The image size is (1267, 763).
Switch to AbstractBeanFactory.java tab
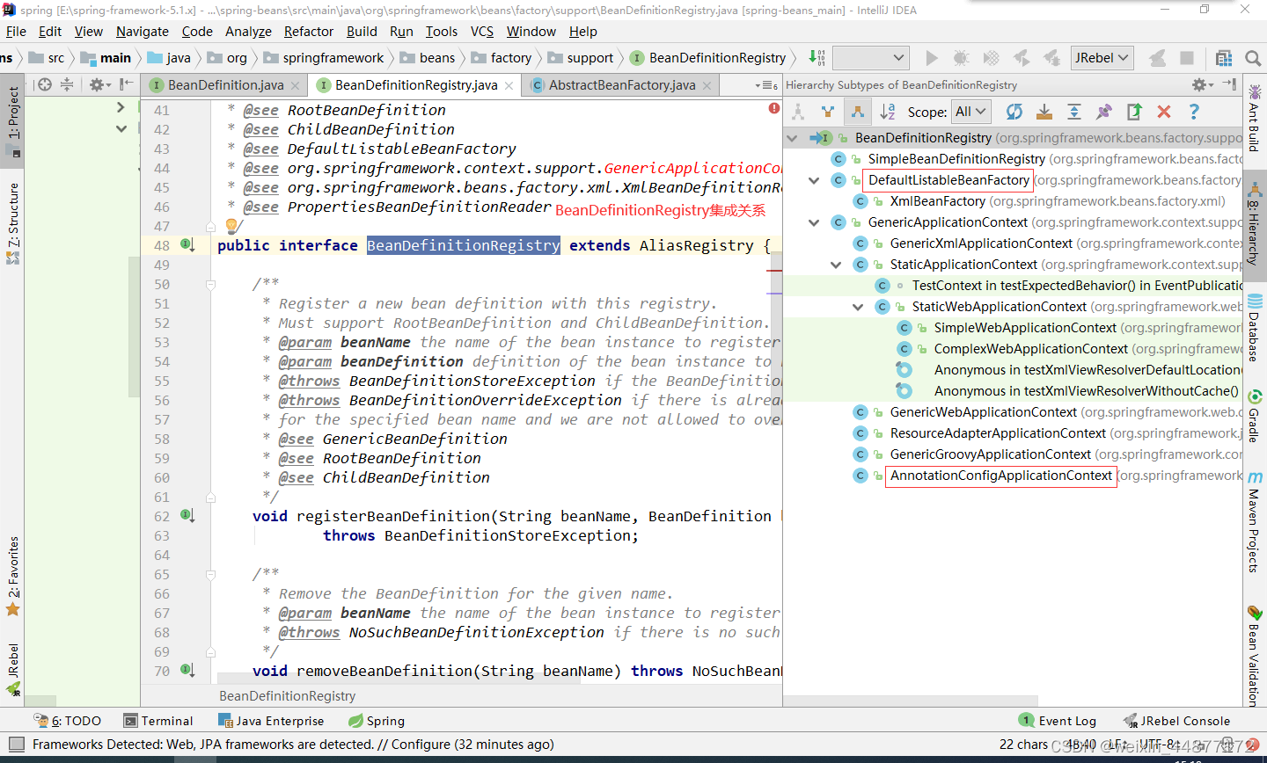pyautogui.click(x=622, y=85)
